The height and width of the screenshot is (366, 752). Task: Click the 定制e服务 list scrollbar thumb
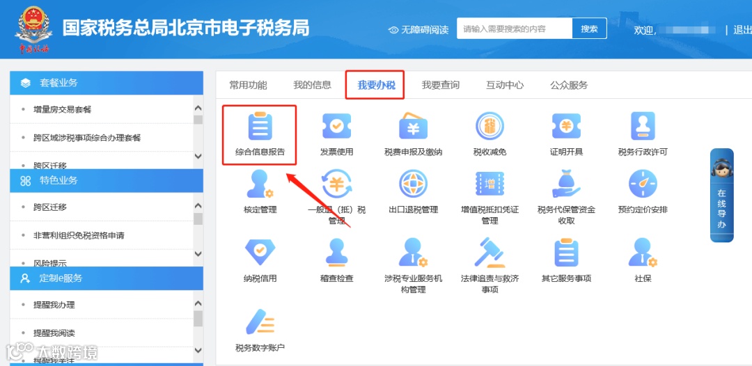(198, 318)
